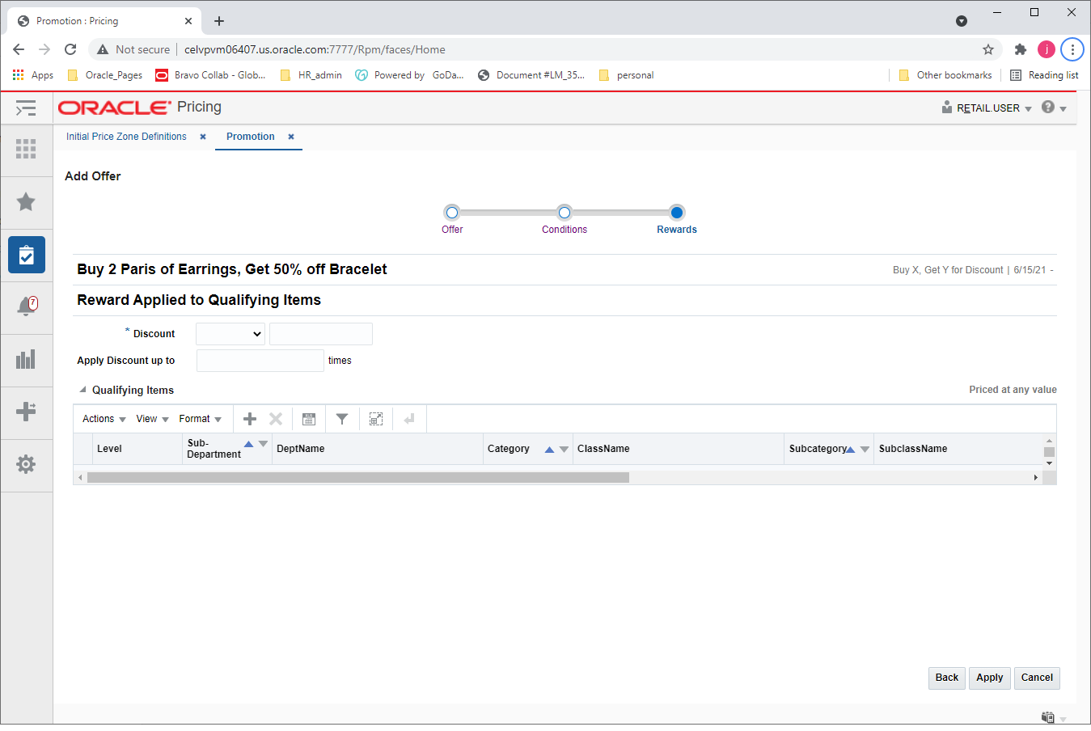Click the Back button
1091x731 pixels.
click(x=947, y=678)
